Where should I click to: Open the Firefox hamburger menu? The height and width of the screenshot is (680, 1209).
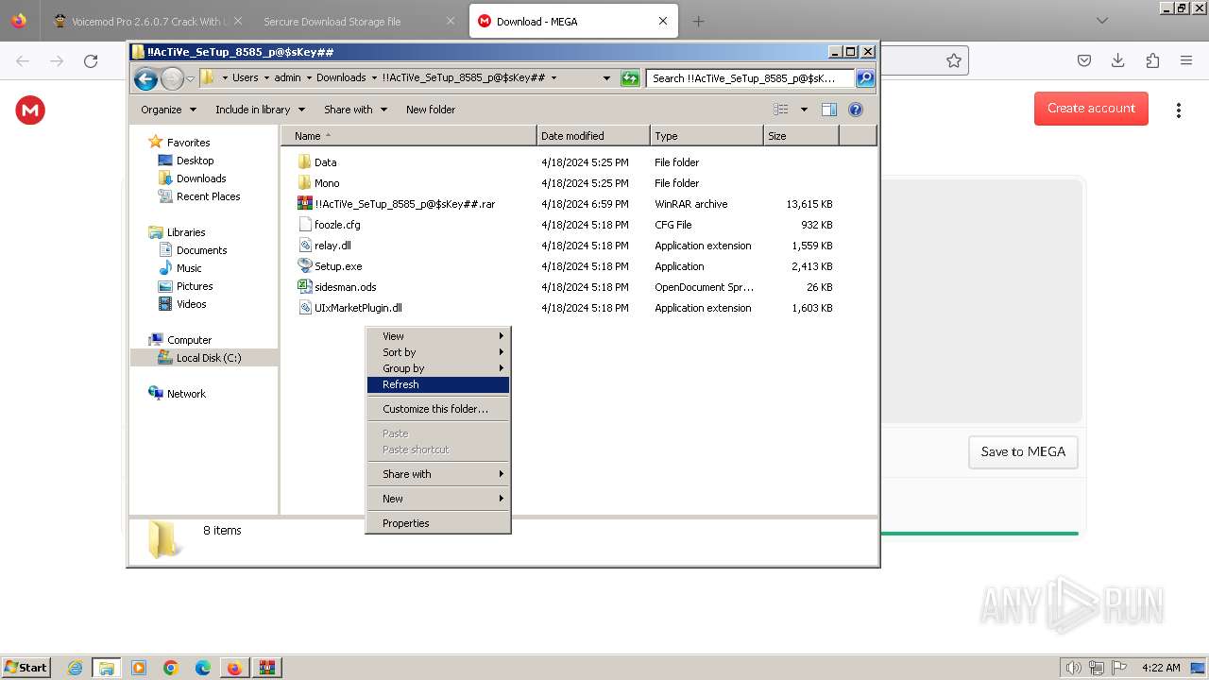1186,60
